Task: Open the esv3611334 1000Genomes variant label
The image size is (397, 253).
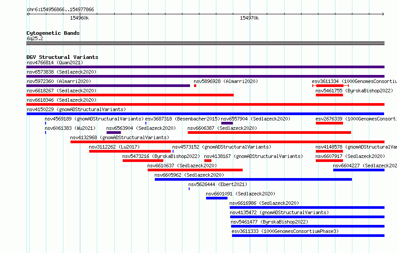Action: (355, 81)
